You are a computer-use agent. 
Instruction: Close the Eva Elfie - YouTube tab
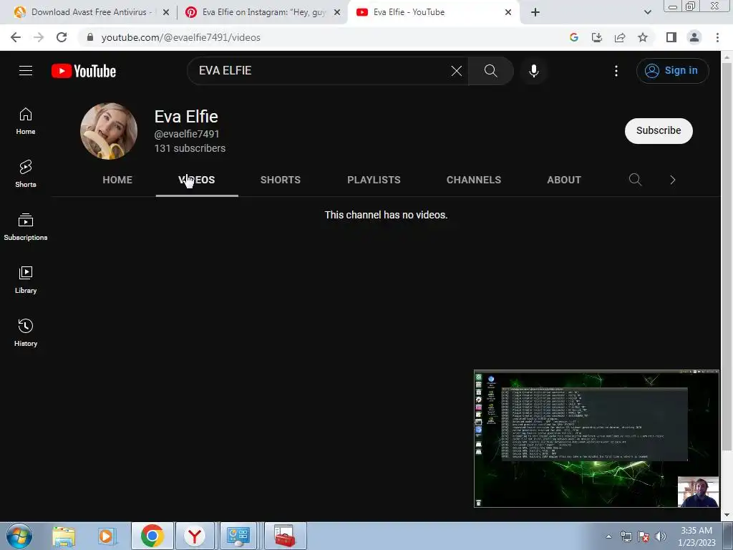pos(508,12)
